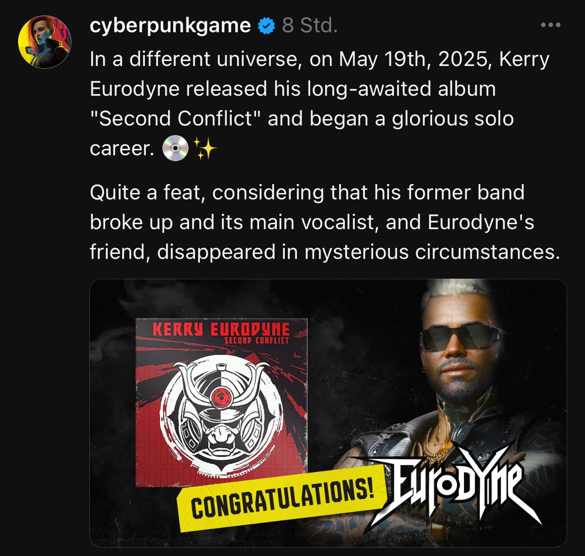Open the cyberpunkgame profile avatar
The width and height of the screenshot is (585, 556).
tap(44, 42)
